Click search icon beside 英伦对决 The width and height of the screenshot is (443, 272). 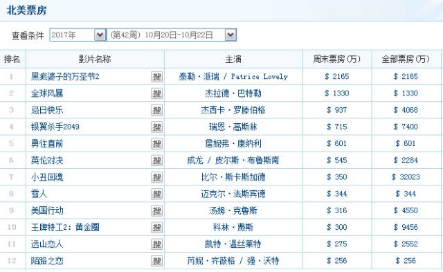[157, 161]
